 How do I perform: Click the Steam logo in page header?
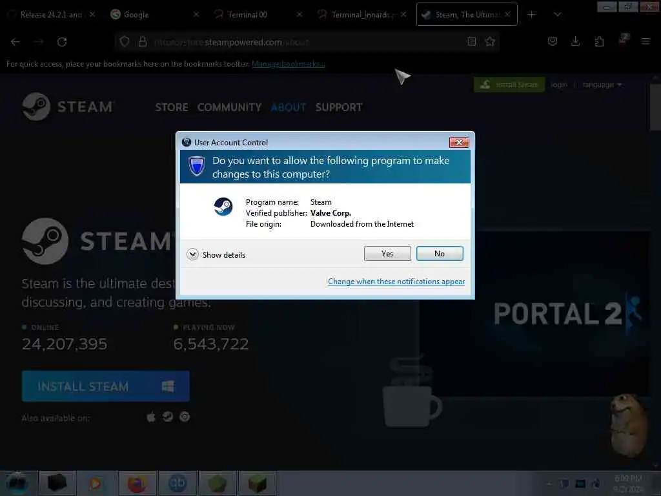click(x=68, y=107)
